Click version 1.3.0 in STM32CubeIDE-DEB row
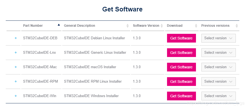The width and height of the screenshot is (247, 108). [137, 38]
